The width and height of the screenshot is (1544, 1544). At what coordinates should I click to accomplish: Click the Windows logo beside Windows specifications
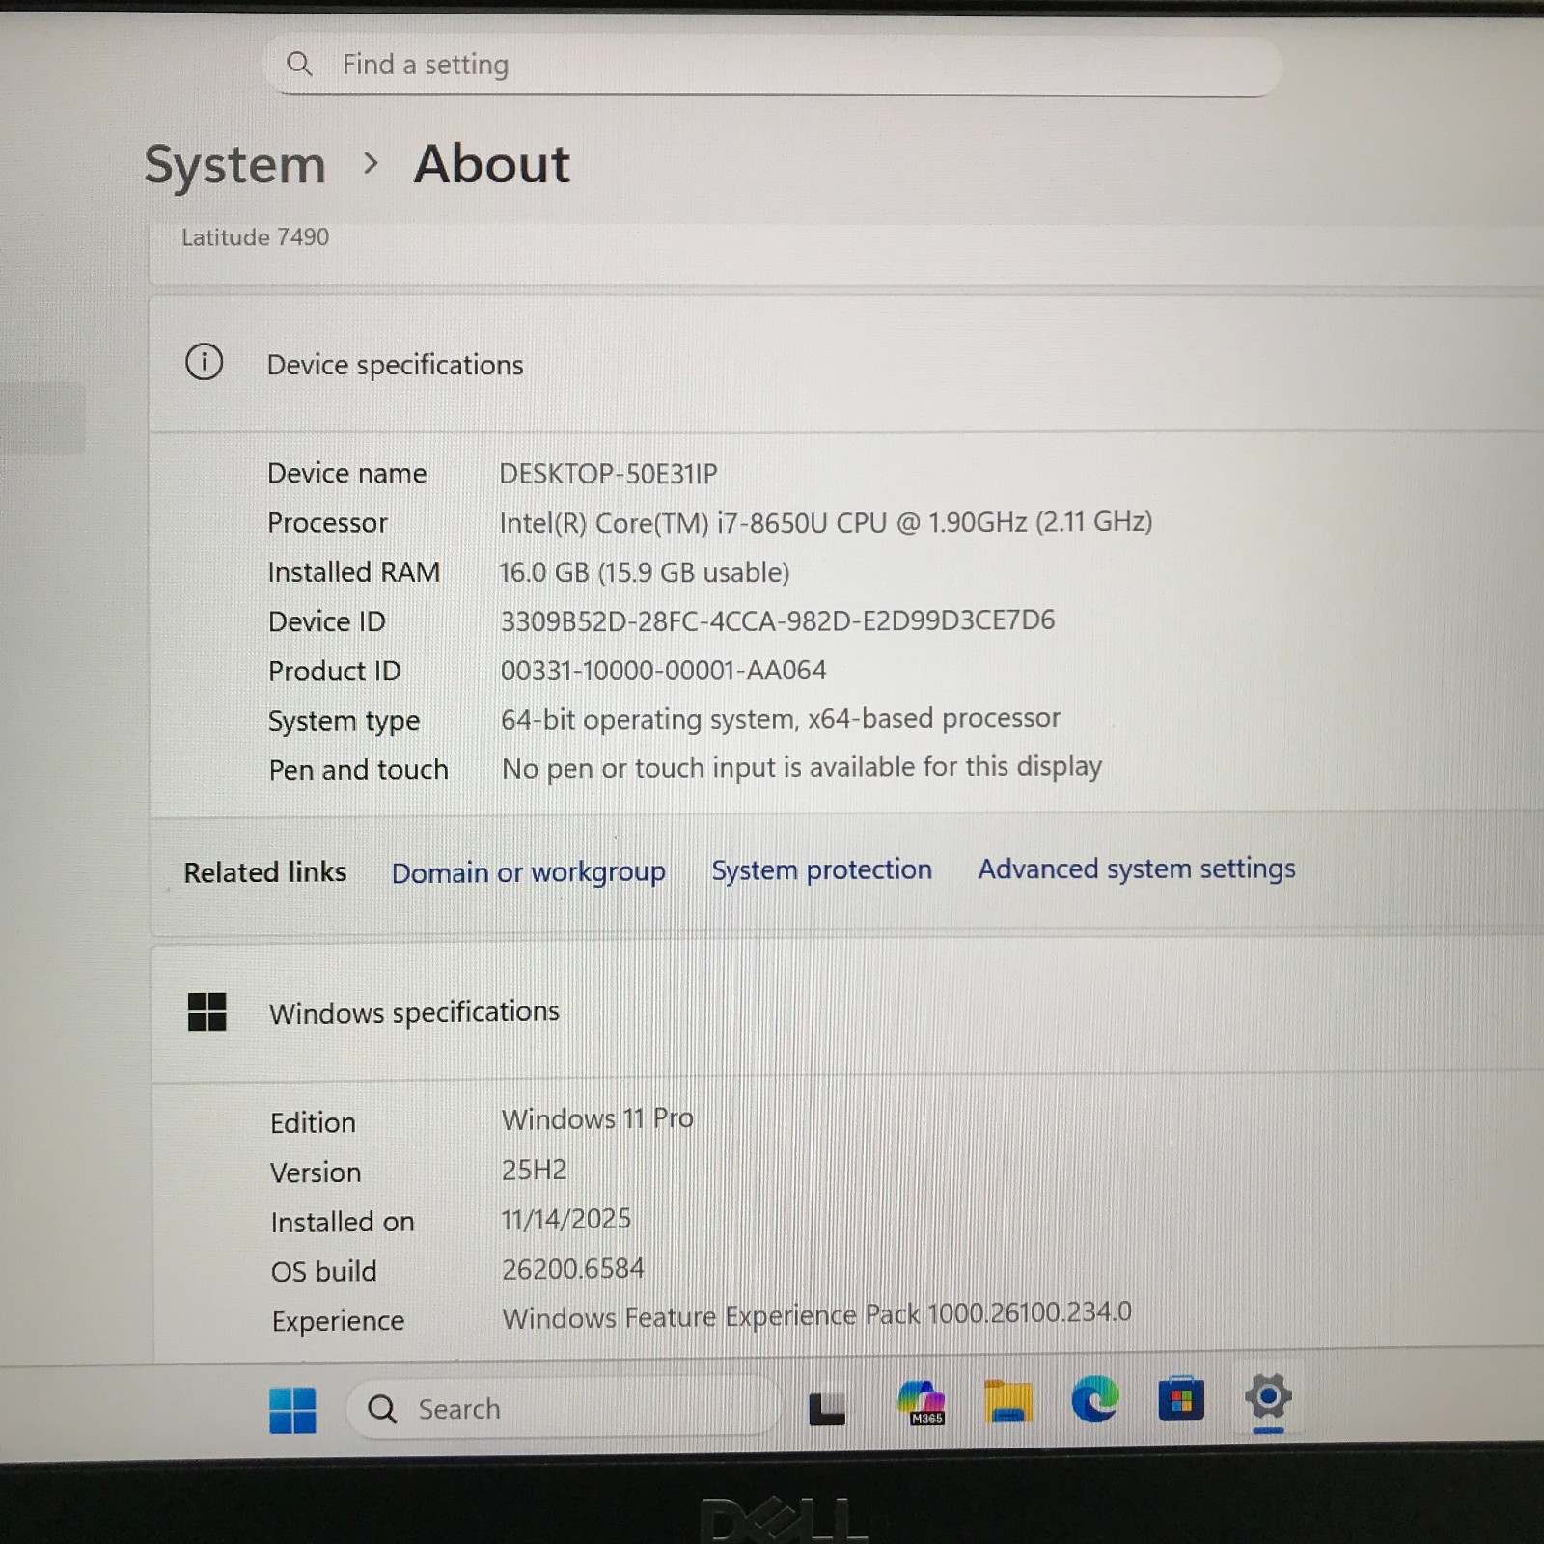tap(207, 1012)
